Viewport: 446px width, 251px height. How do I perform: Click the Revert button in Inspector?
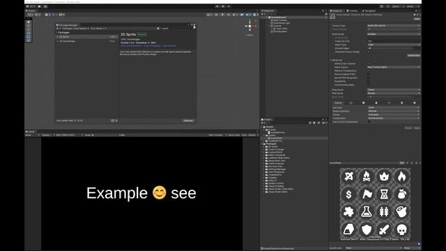[x=408, y=128]
